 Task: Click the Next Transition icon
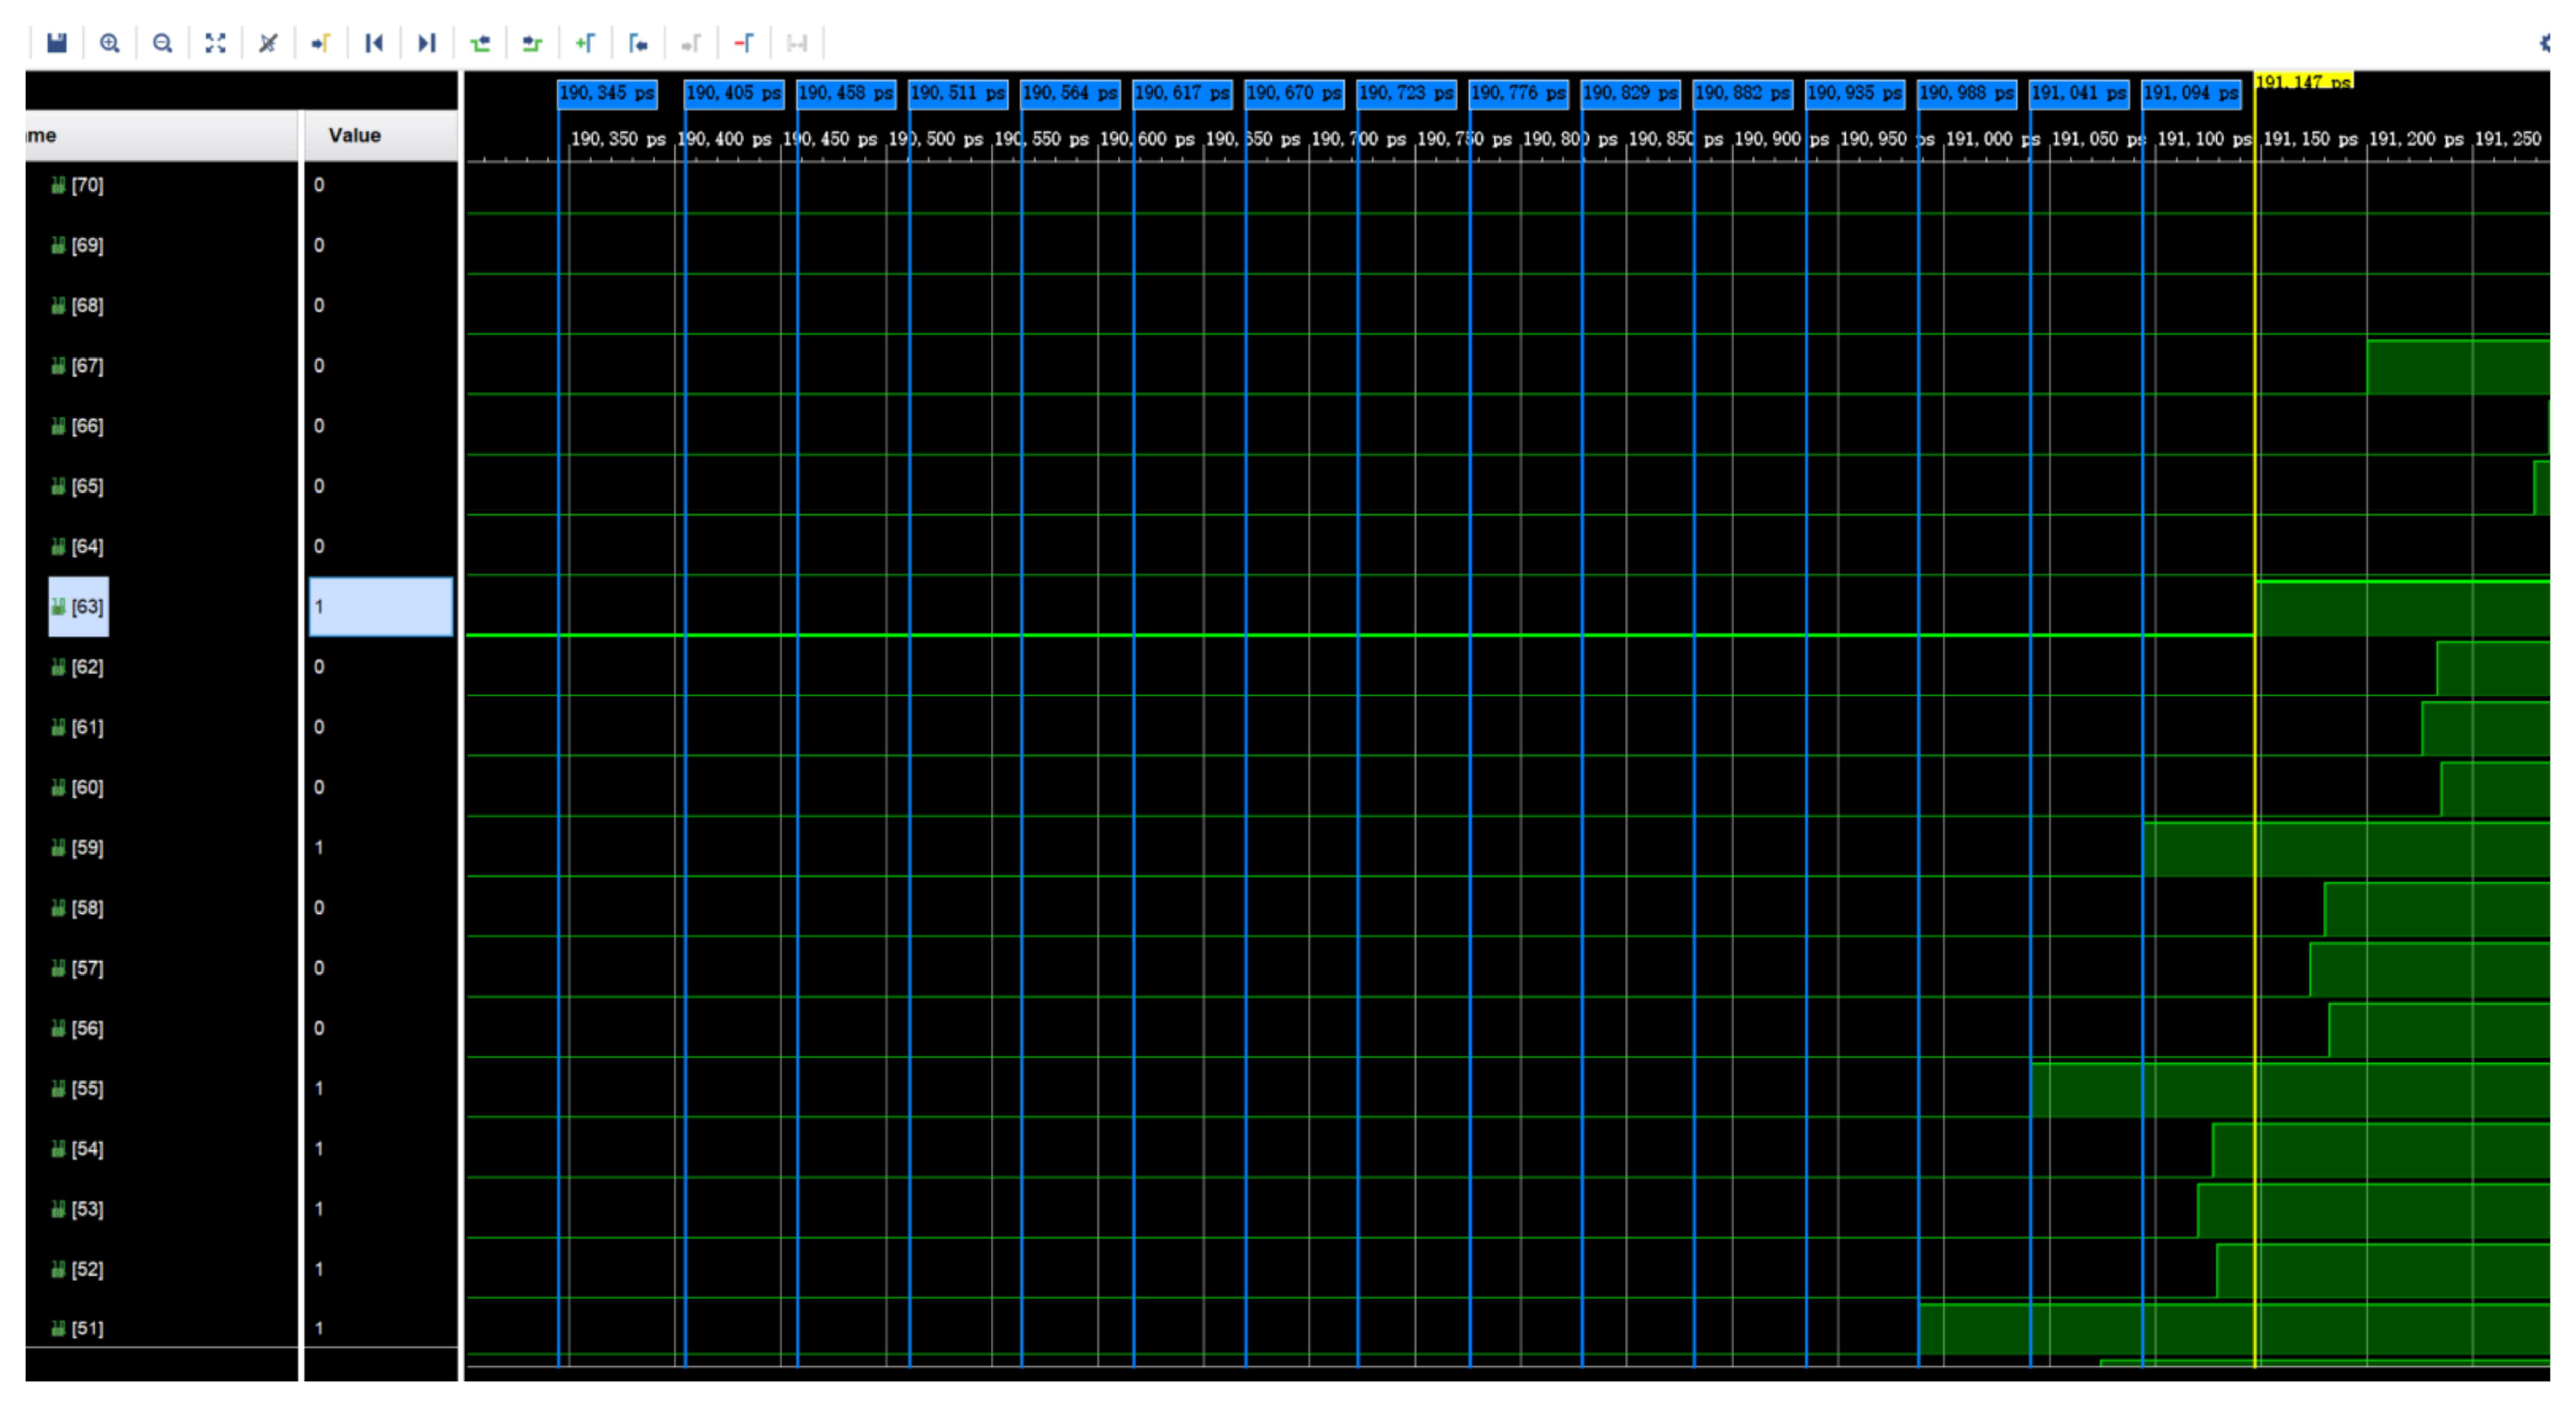[x=532, y=43]
